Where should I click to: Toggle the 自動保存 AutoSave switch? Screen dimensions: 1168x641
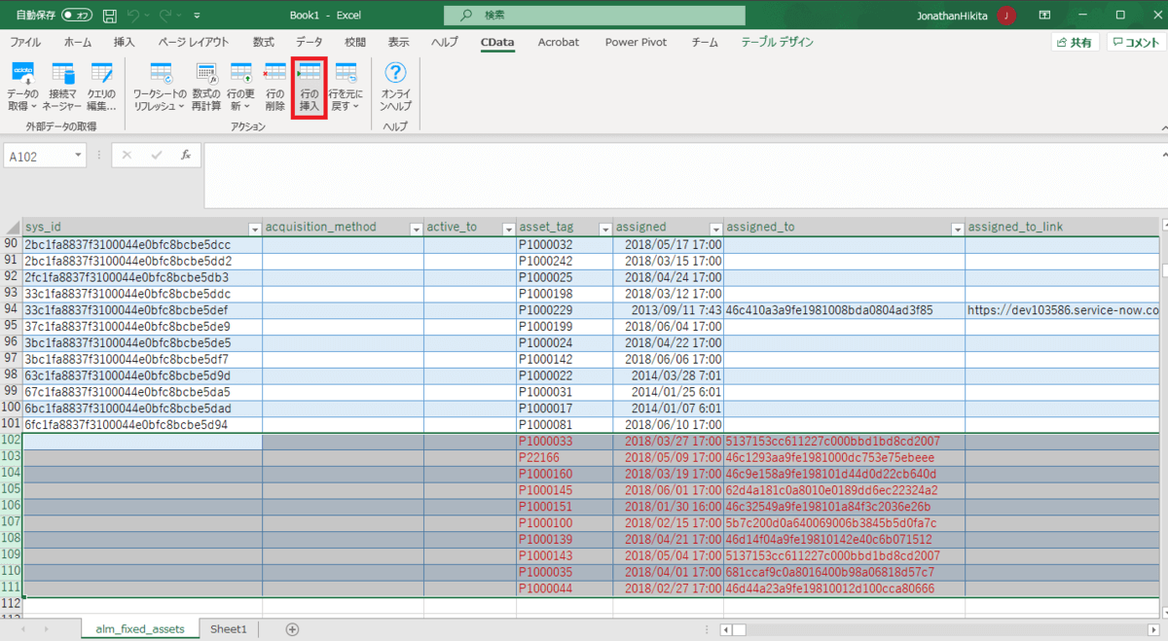tap(77, 16)
